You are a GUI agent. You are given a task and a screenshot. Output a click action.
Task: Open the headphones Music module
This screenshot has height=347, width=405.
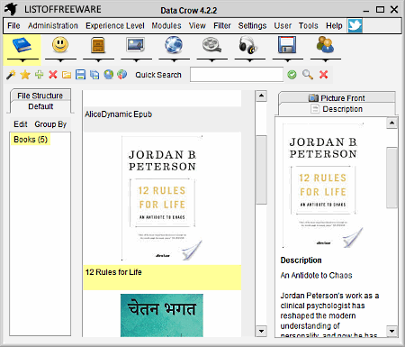click(249, 45)
